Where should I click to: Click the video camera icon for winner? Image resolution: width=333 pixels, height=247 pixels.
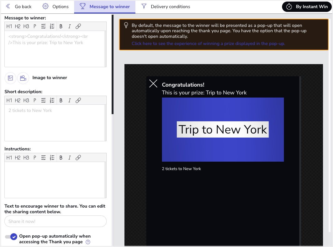[x=23, y=78]
